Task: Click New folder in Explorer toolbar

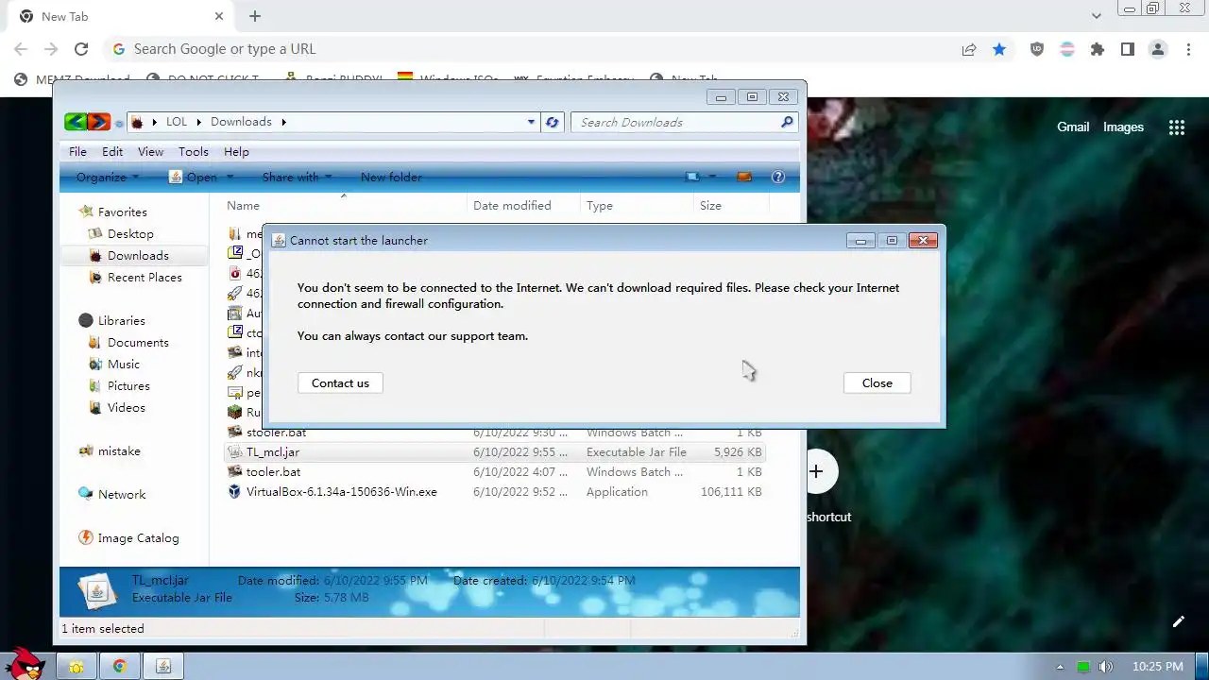Action: coord(391,177)
